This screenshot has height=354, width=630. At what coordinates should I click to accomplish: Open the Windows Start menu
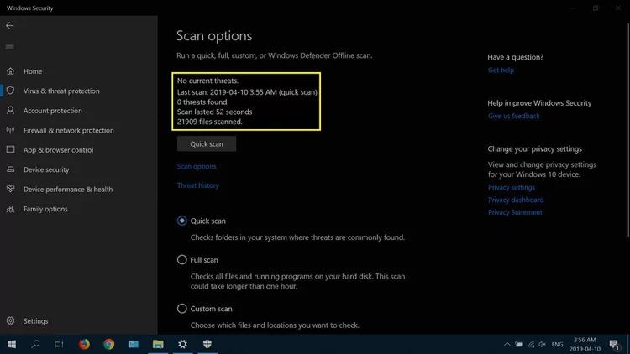click(x=12, y=344)
